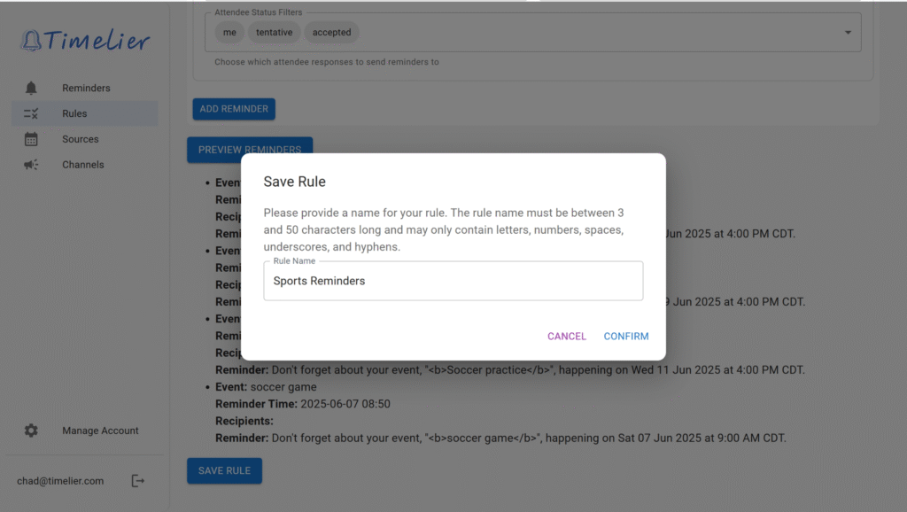Focus the Rule Name text field
The width and height of the screenshot is (907, 512).
point(453,281)
